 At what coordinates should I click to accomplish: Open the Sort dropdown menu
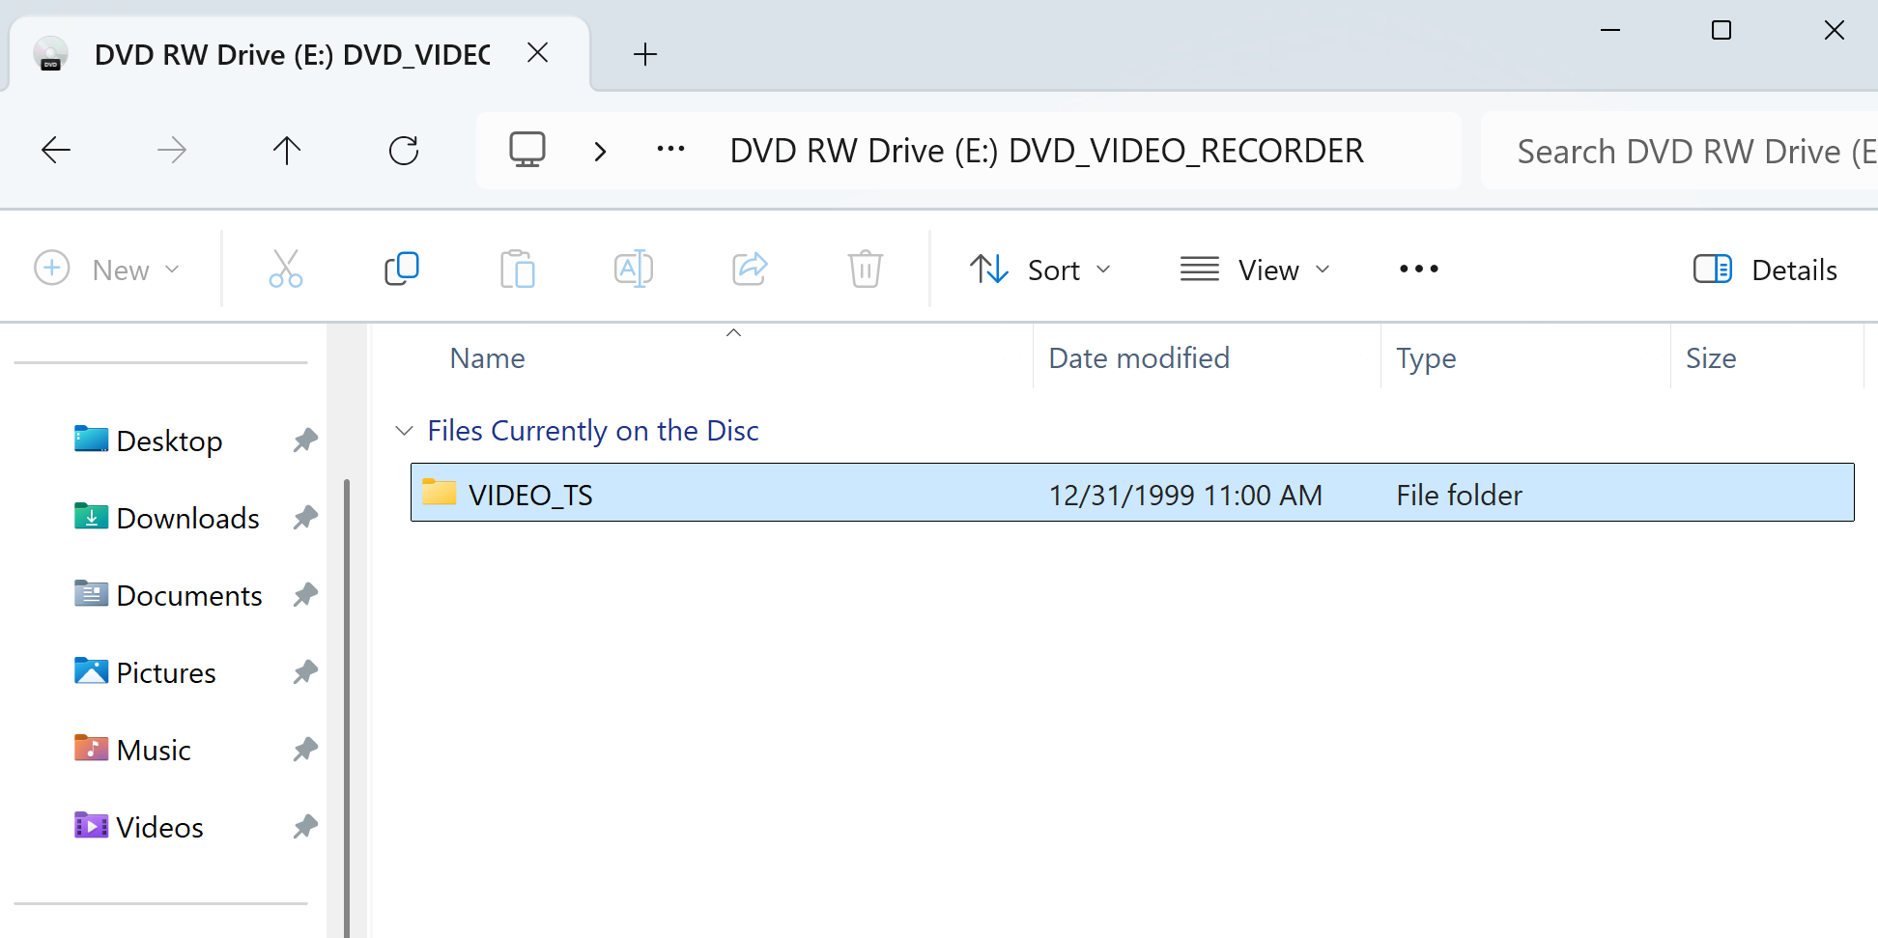point(1040,270)
